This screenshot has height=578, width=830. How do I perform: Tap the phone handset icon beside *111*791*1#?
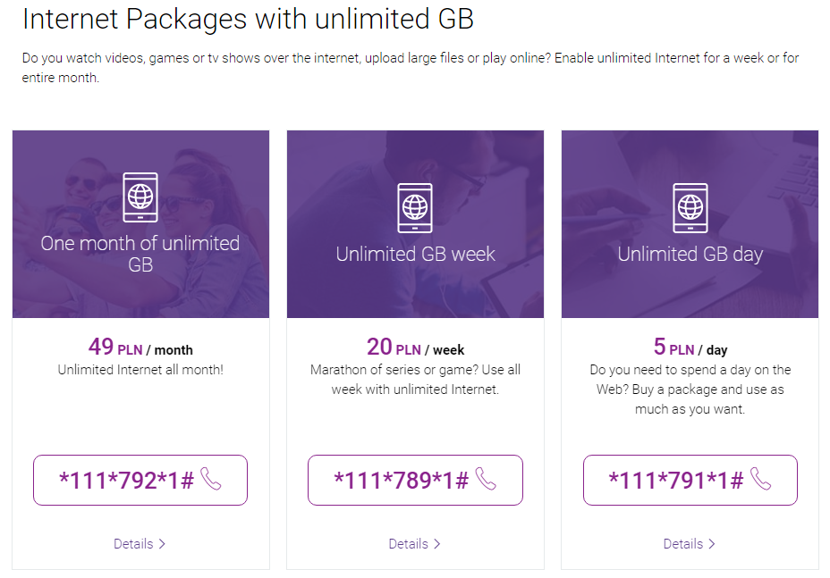[760, 479]
